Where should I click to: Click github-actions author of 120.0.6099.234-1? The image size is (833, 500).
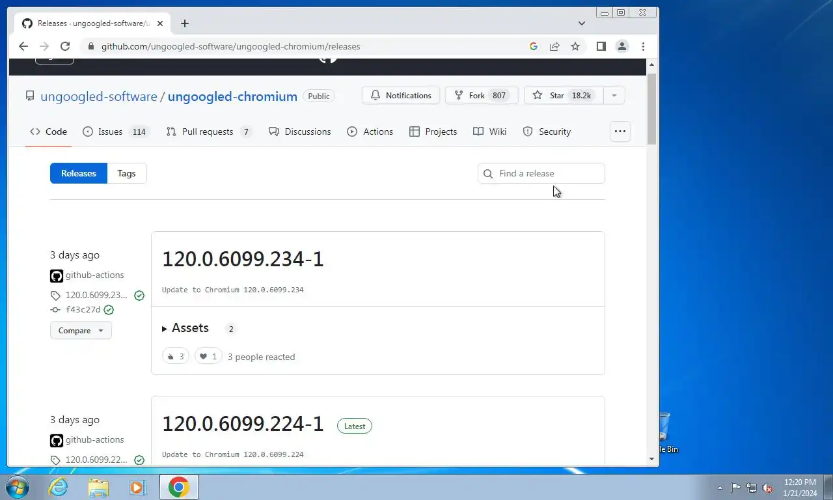pyautogui.click(x=94, y=275)
